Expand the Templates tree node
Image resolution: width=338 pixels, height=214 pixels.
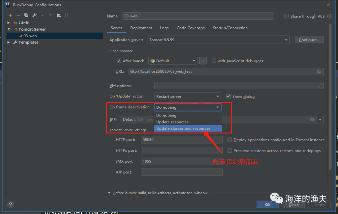coord(9,42)
